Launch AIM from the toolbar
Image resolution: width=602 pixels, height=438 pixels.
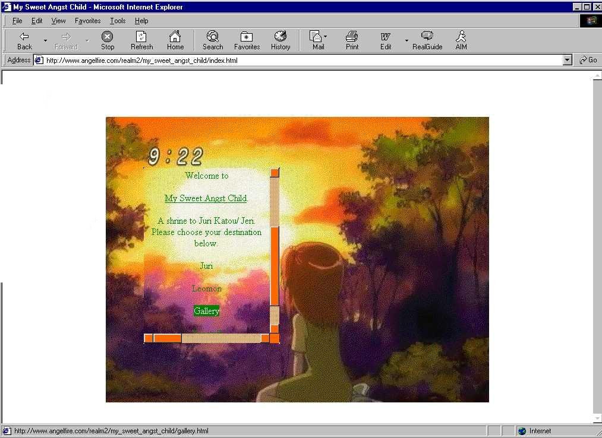[461, 40]
